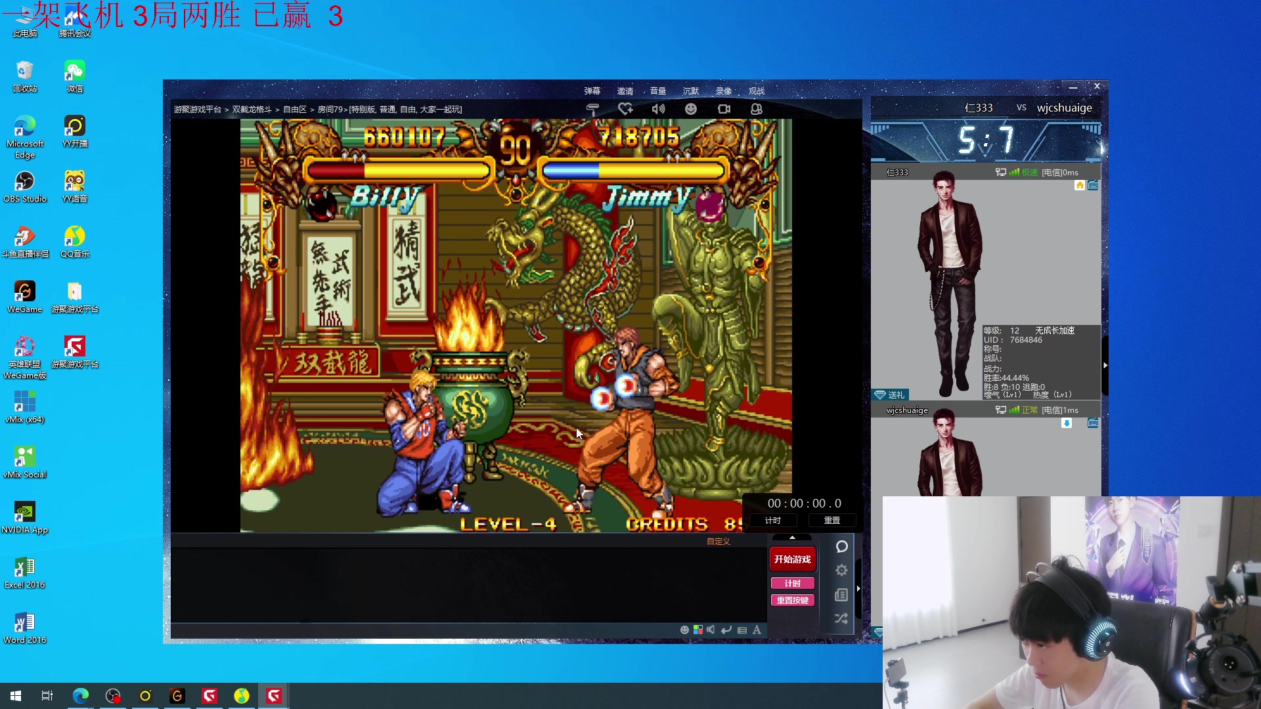Open Task View on the taskbar
Screen dimensions: 1261x709
click(x=47, y=696)
